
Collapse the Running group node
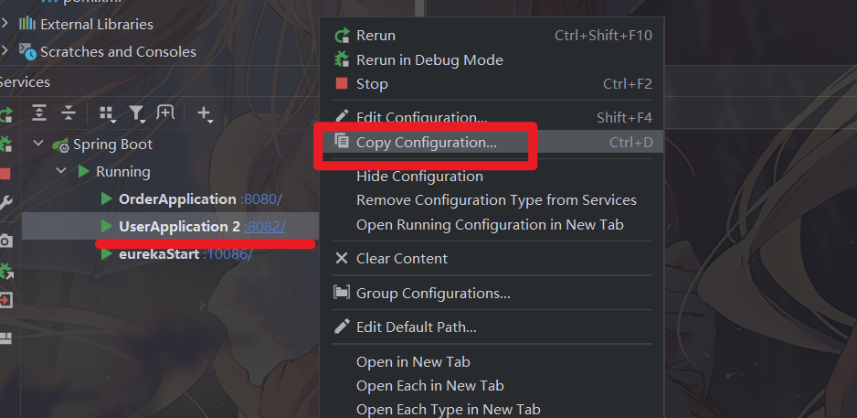(x=60, y=172)
